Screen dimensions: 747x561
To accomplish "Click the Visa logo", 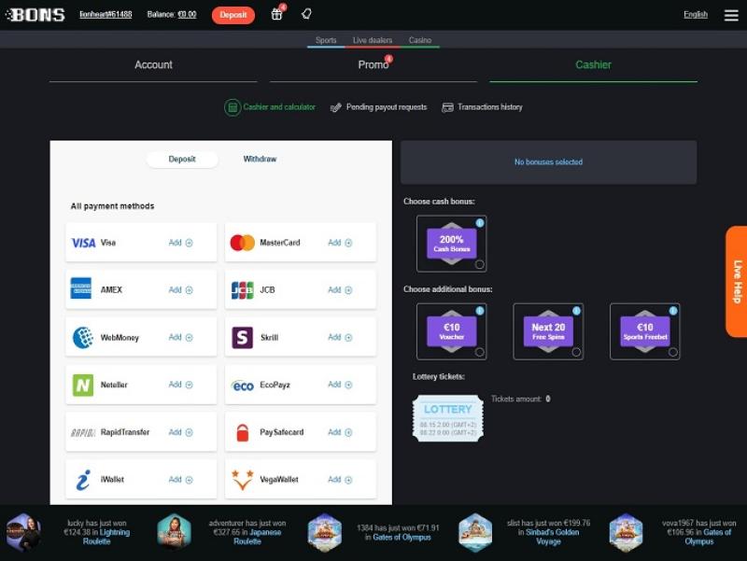I will tap(83, 243).
